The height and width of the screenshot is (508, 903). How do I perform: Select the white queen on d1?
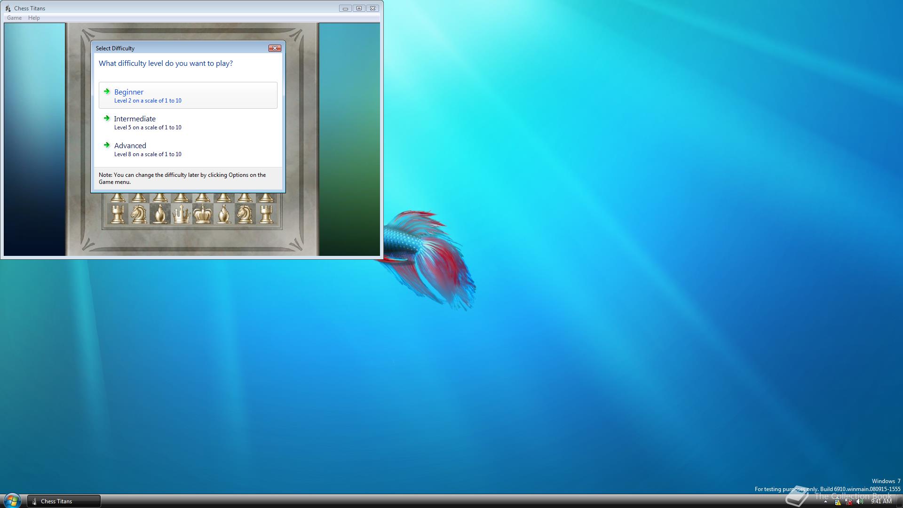point(181,214)
